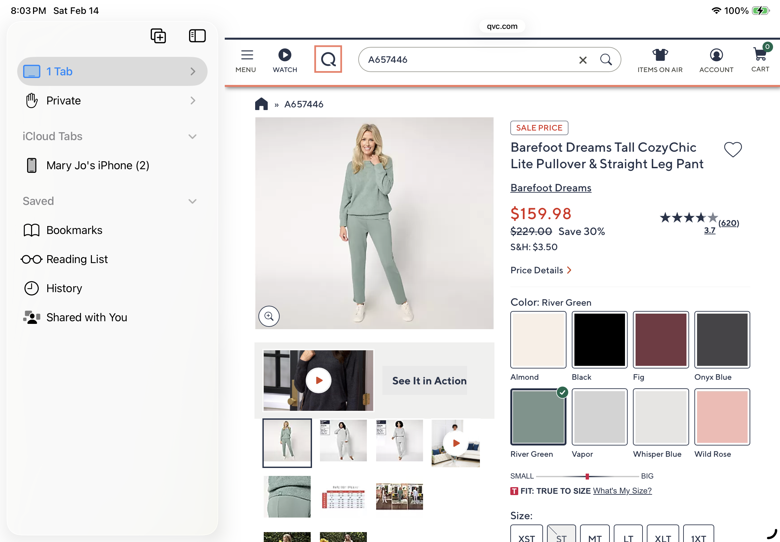780x542 pixels.
Task: Open new tab group icon
Action: coord(158,36)
